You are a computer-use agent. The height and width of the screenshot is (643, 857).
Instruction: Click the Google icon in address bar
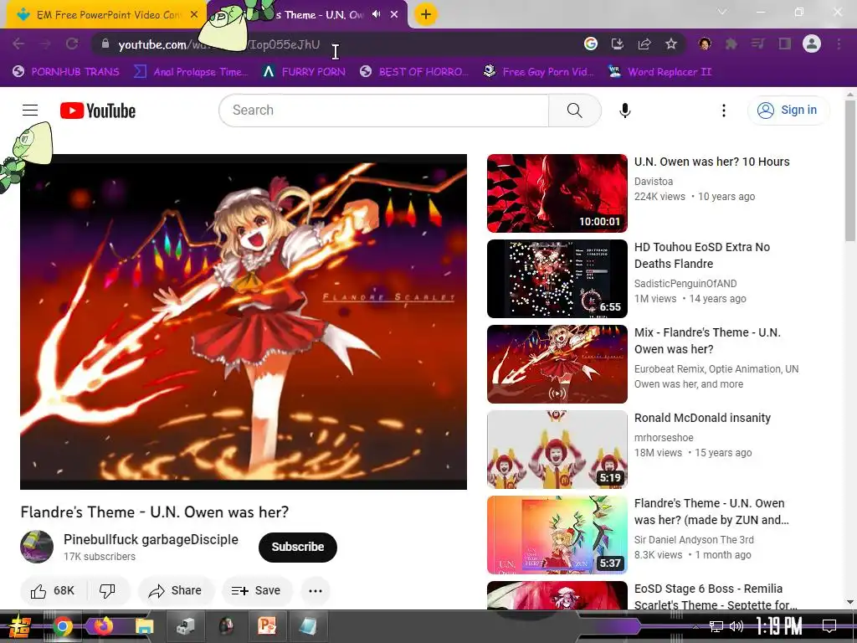(x=590, y=44)
